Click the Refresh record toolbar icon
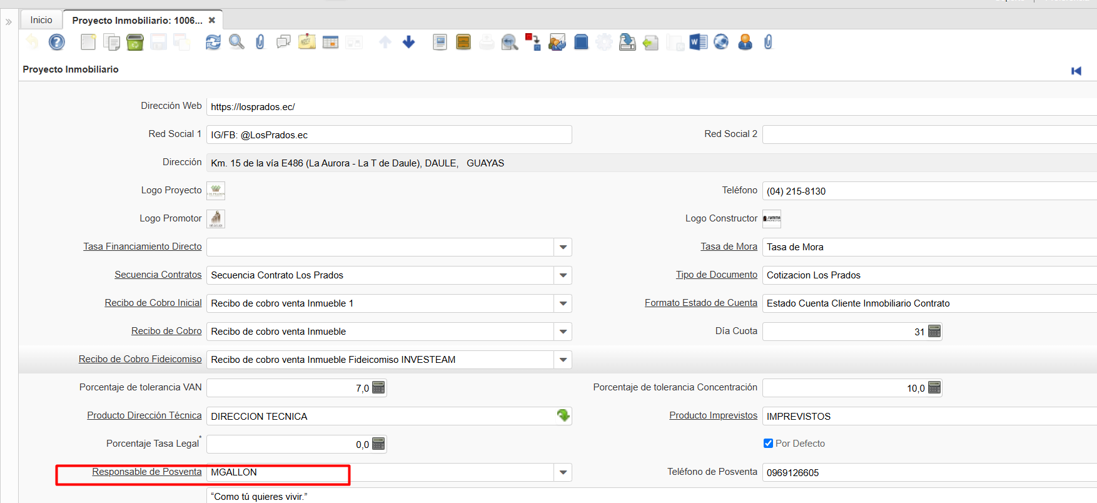1097x503 pixels. coord(213,42)
